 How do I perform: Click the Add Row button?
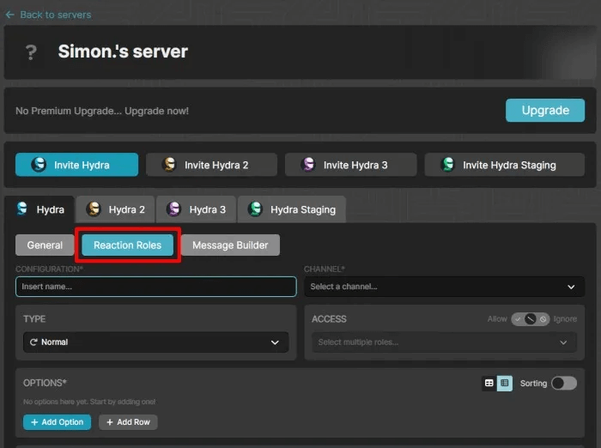coord(128,422)
